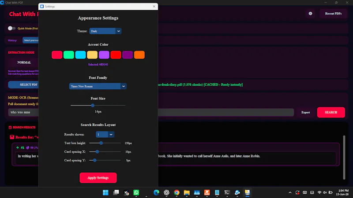Click the query field containing 'who was anne'

pyautogui.click(x=151, y=112)
